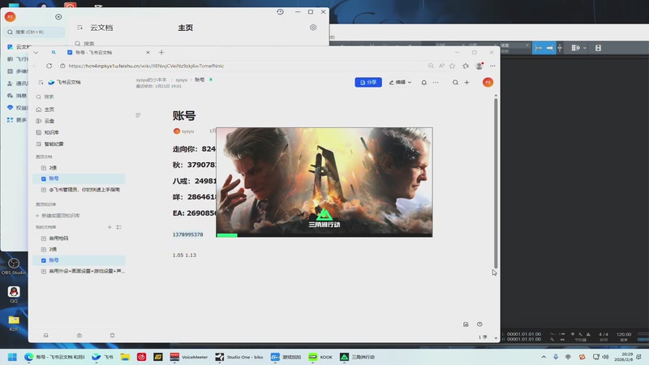The width and height of the screenshot is (649, 365).
Task: Click the plus icon in doc header
Action: point(467,83)
